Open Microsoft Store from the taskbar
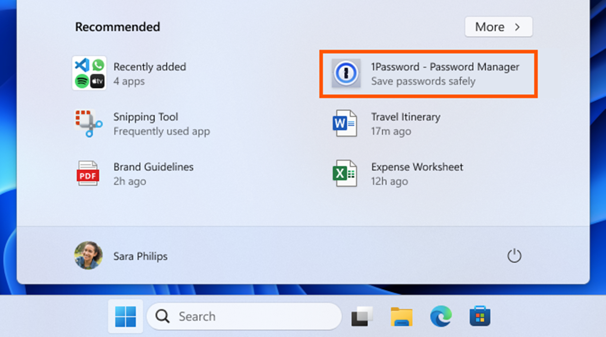 coord(480,316)
